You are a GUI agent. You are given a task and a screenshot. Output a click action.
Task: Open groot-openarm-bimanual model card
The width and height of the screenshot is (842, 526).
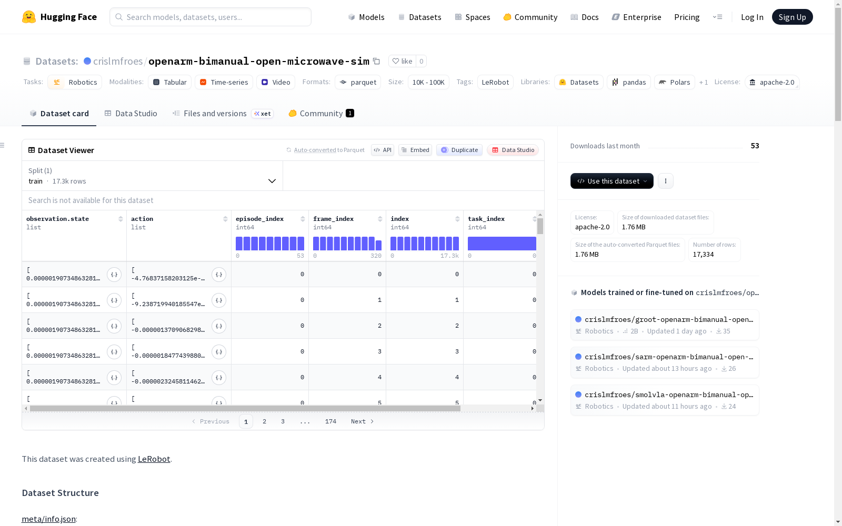[x=665, y=325]
